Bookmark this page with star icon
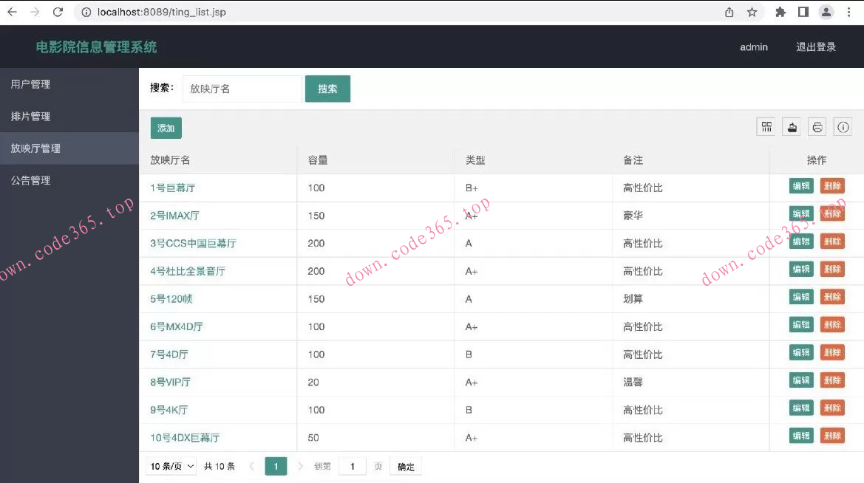The width and height of the screenshot is (864, 483). coord(752,12)
